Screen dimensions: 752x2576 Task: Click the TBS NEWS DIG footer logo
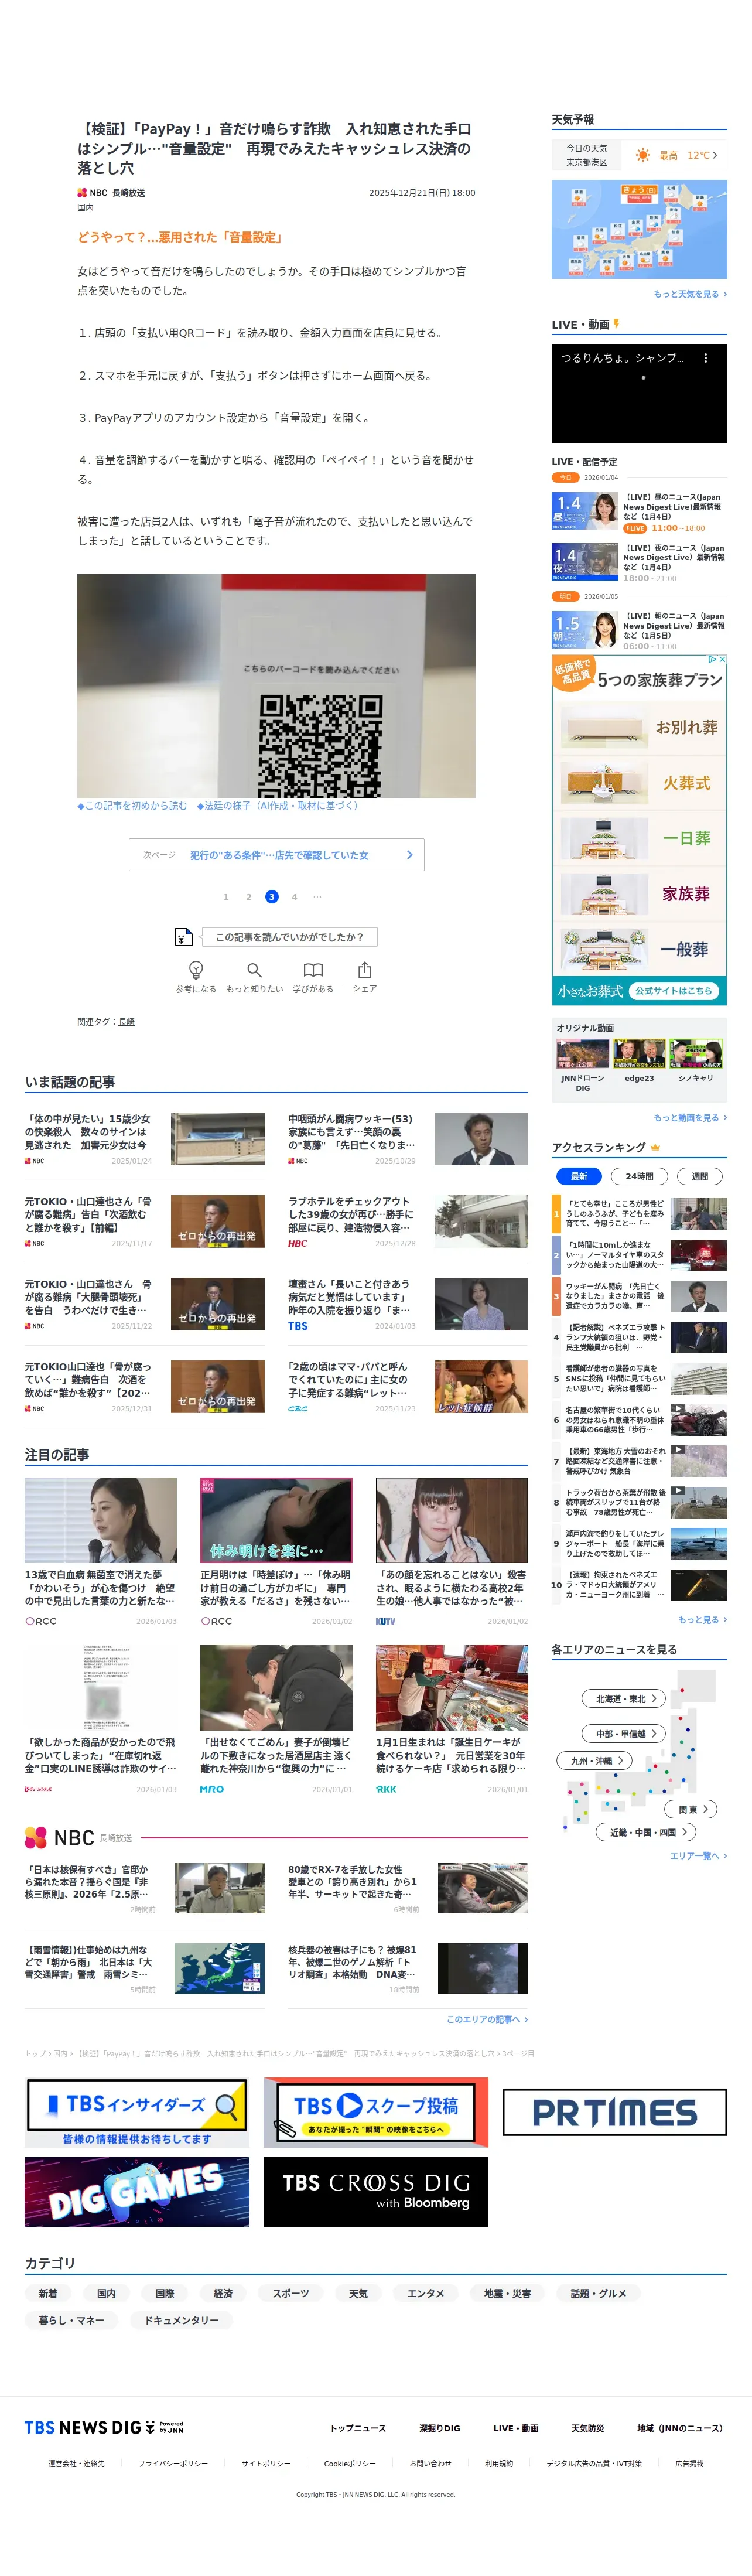tap(104, 2427)
